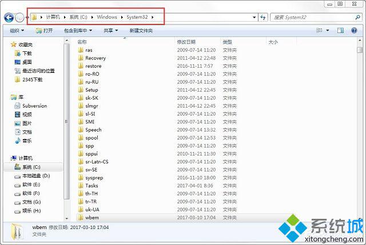Click the sidebar scroll up arrow

point(67,40)
